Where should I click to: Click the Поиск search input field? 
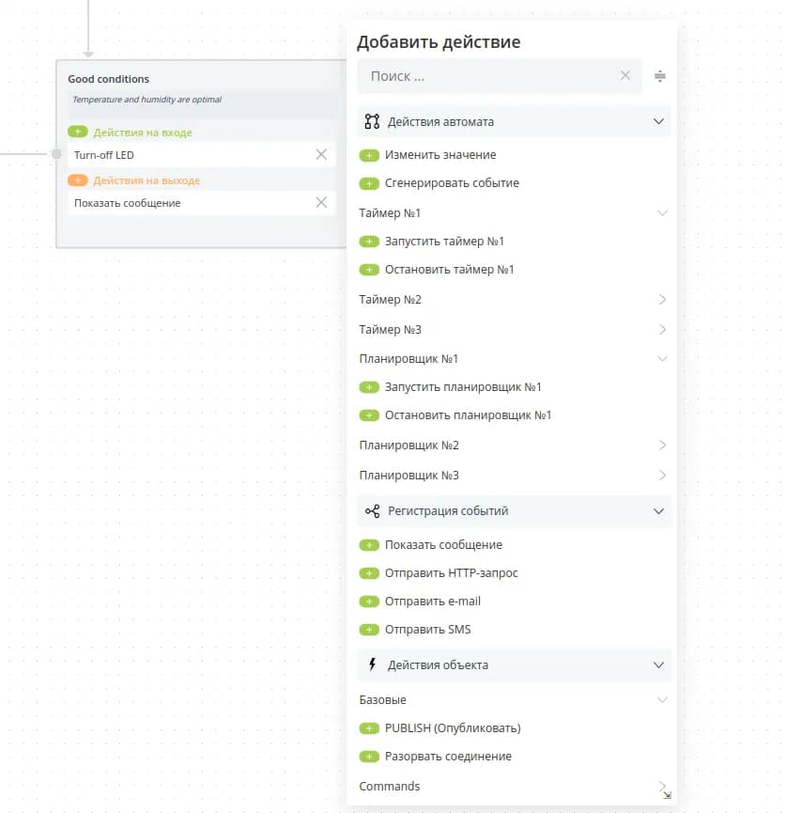click(488, 76)
